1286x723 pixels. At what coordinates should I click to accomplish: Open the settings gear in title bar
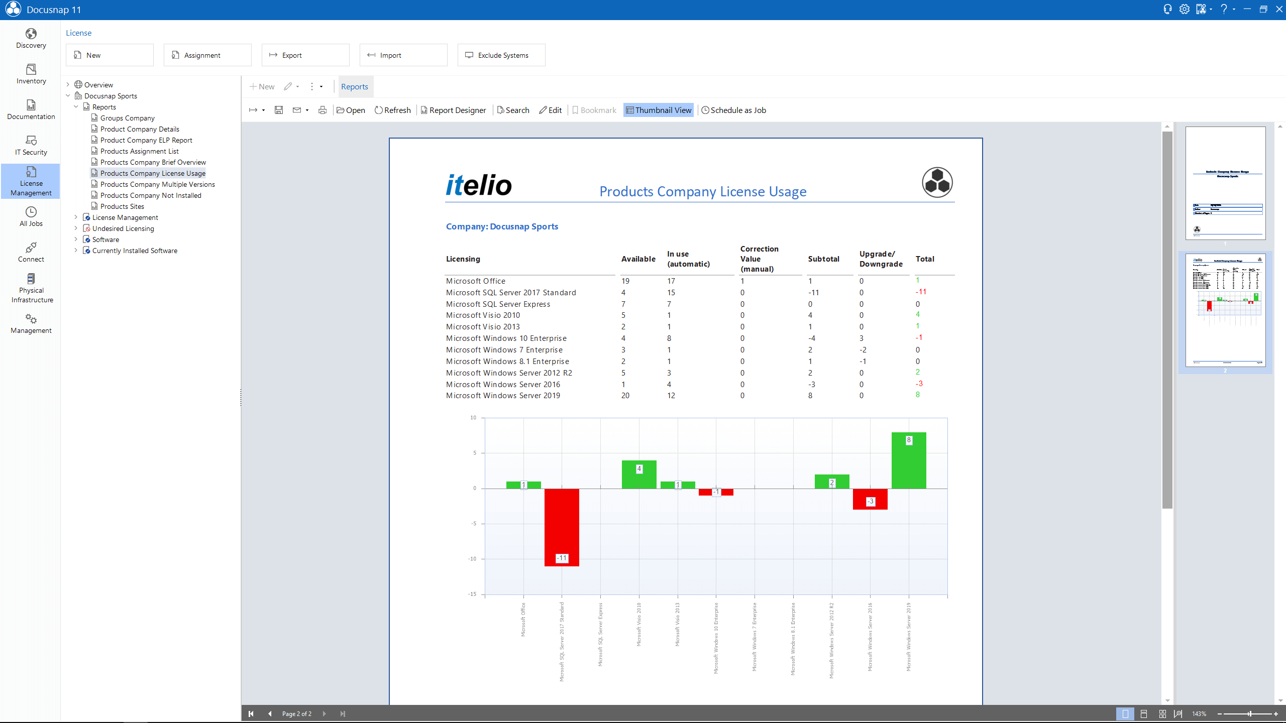click(1184, 9)
